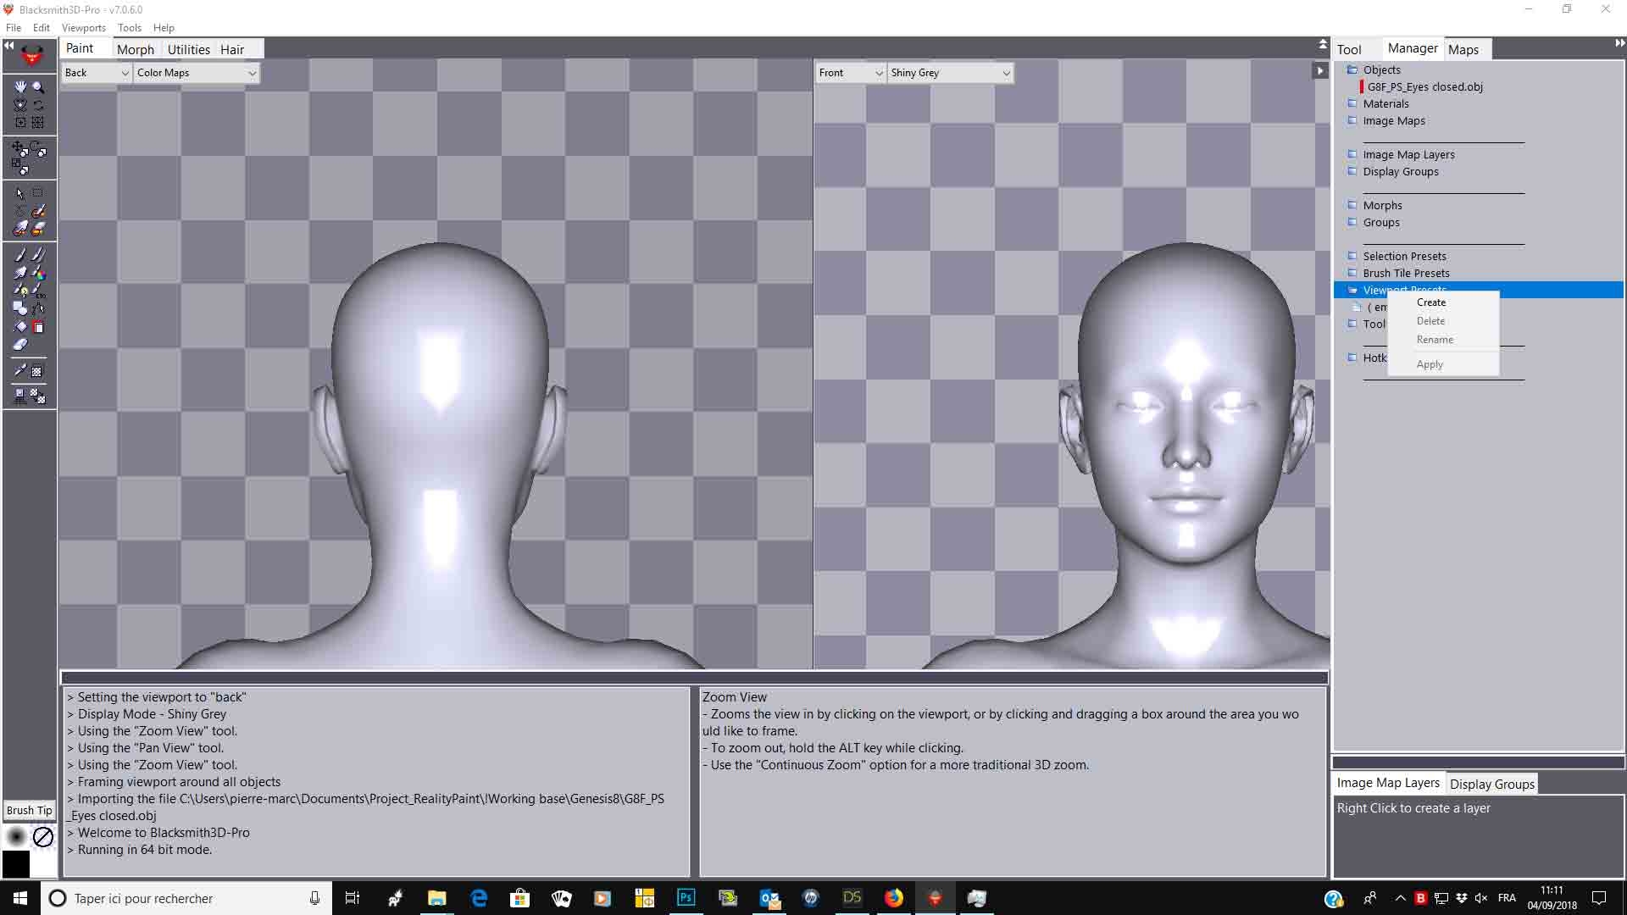Open the Shiny Grey display mode dropdown
Screen dimensions: 1627x915
click(951, 73)
